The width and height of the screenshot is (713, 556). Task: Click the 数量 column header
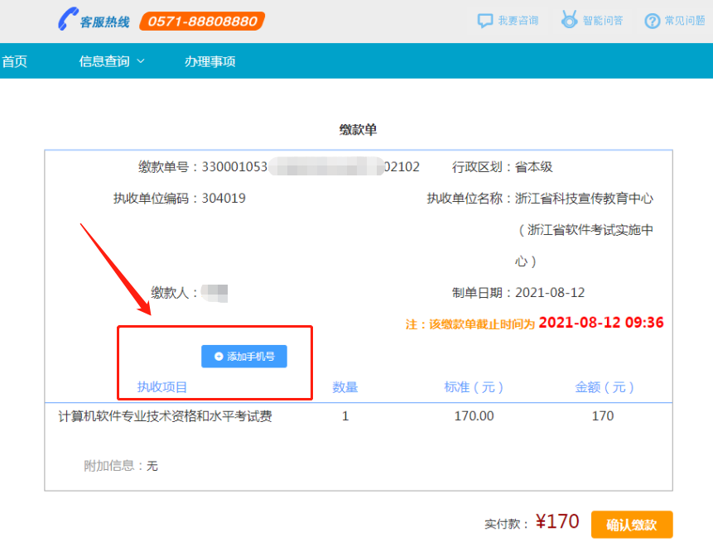(345, 387)
